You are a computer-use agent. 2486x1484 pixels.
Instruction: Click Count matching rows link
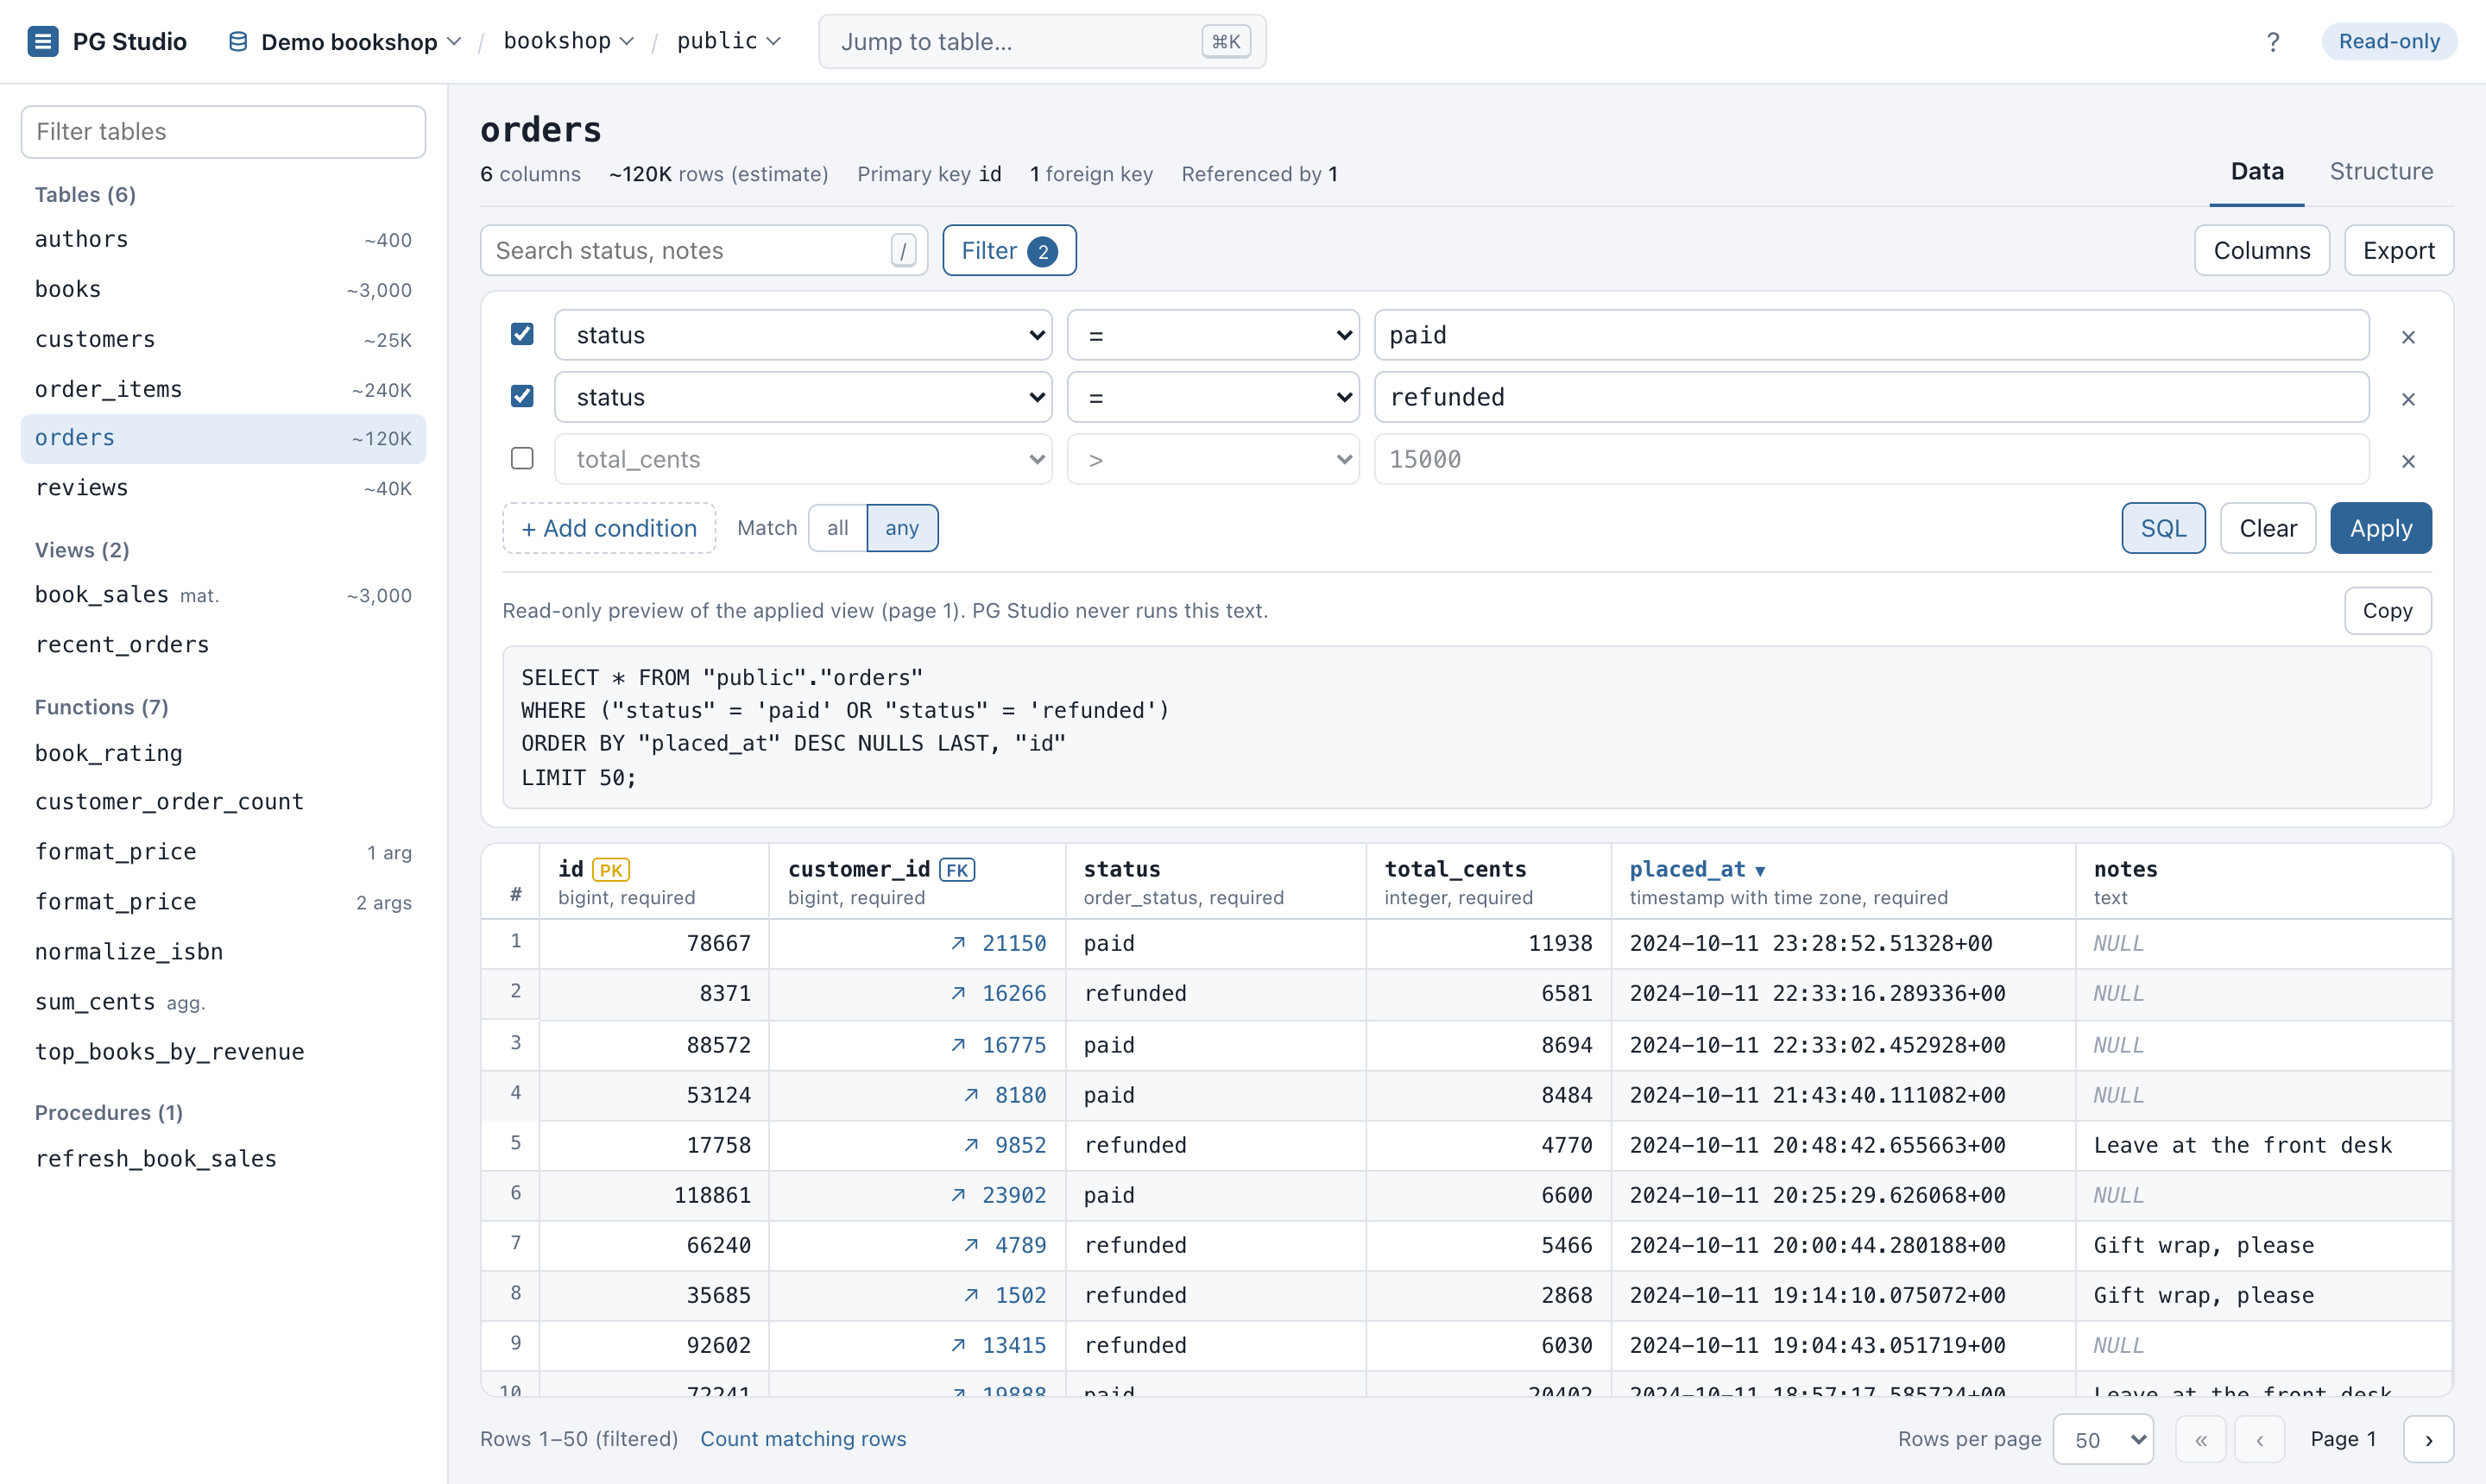(804, 1439)
